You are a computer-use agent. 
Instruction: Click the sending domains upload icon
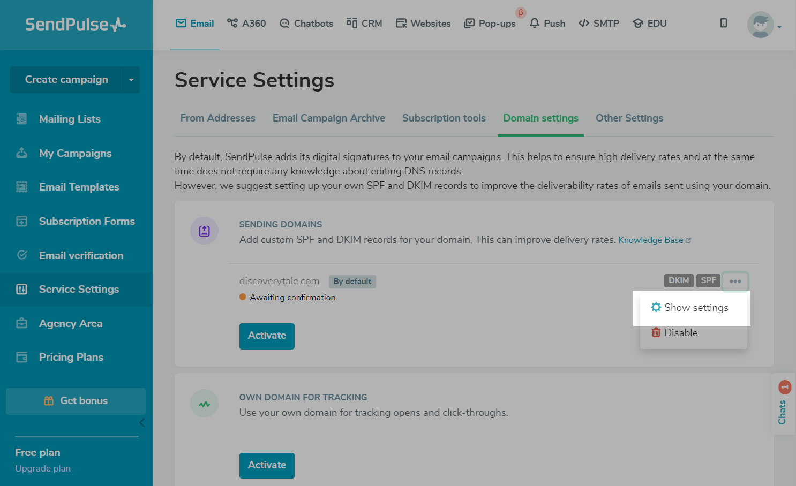coord(204,231)
